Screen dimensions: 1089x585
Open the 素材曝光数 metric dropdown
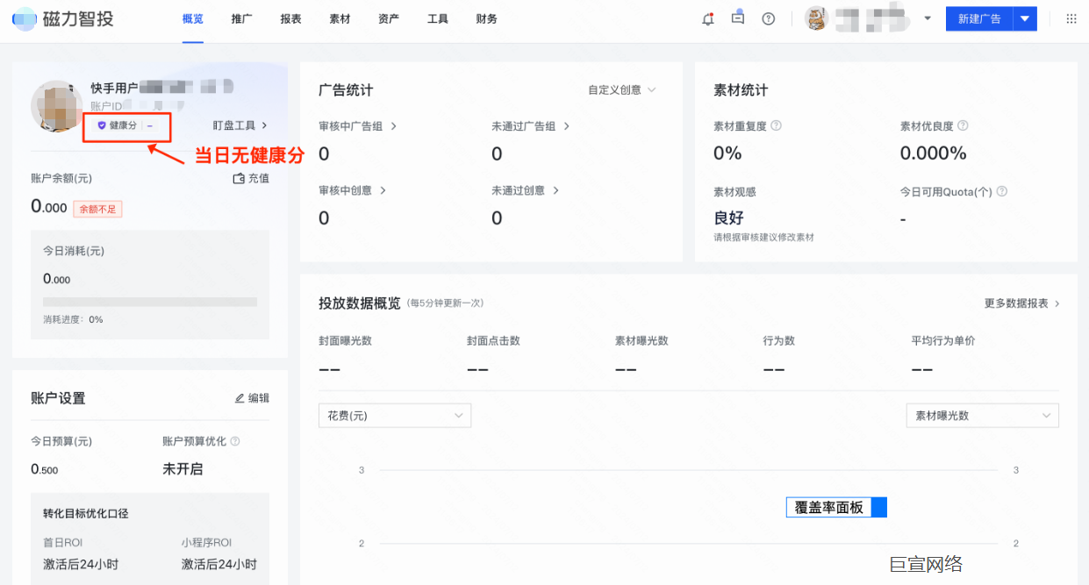click(981, 415)
